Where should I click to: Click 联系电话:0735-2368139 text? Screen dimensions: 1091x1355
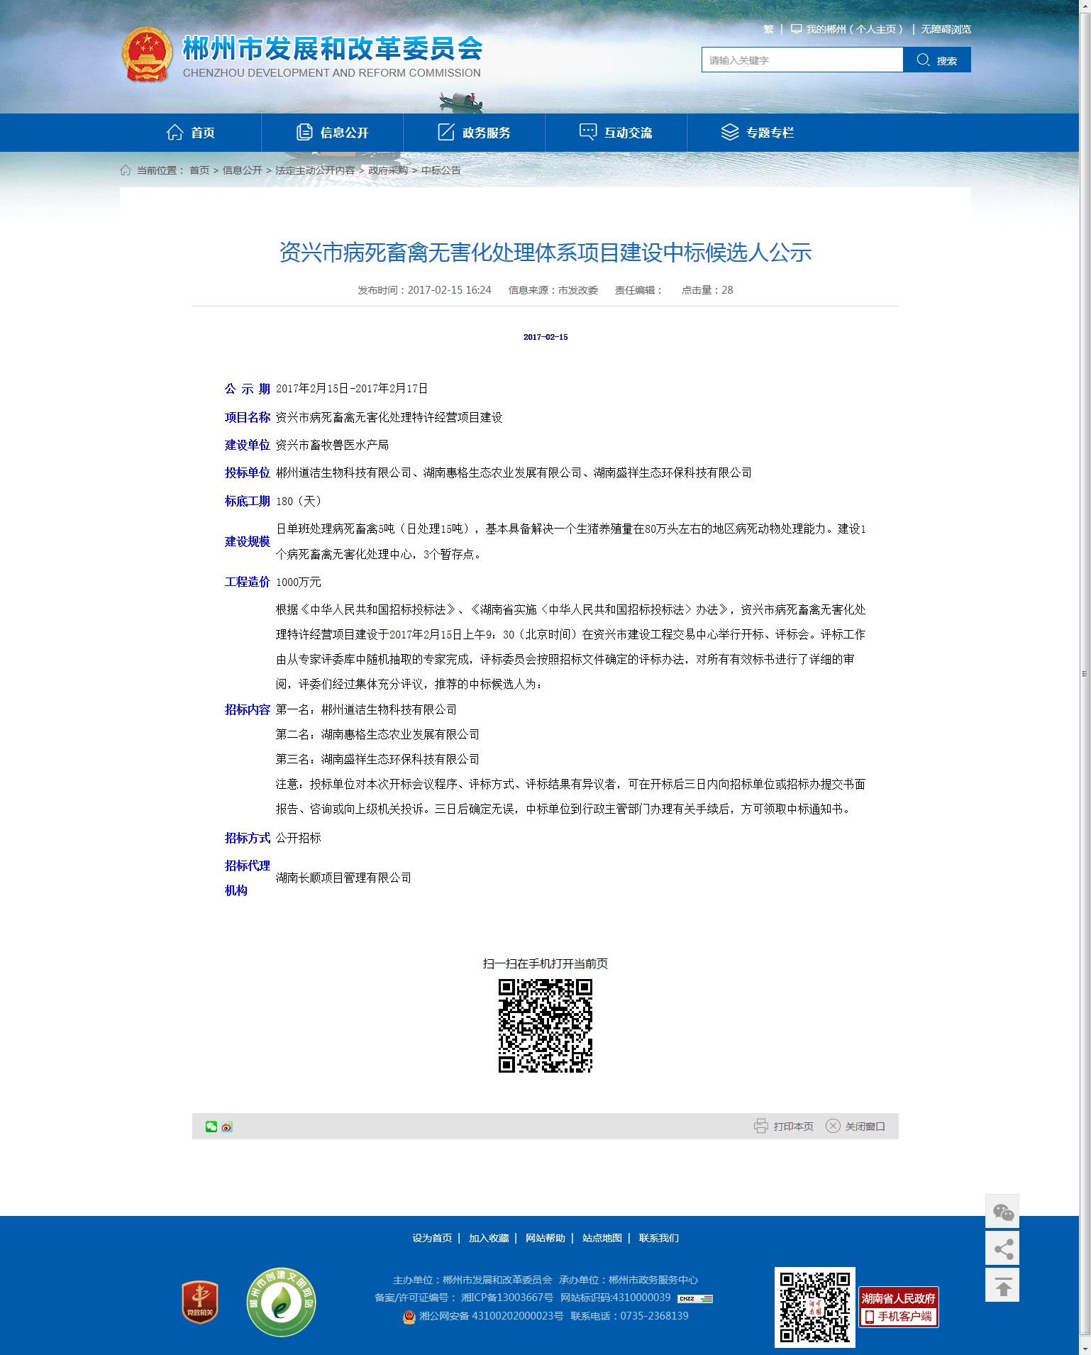[629, 1316]
